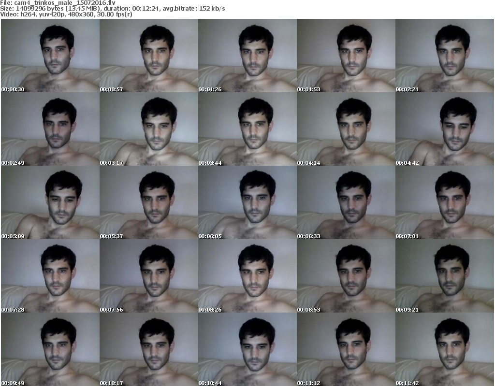The width and height of the screenshot is (495, 386).
Task: Click the thumbnail stamped 00:07:56
Action: pyautogui.click(x=149, y=276)
